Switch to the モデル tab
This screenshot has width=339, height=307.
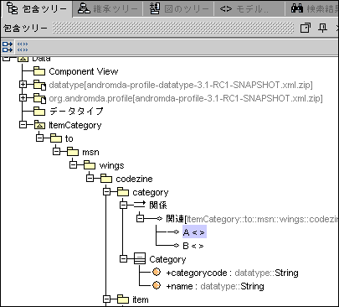tap(249, 8)
